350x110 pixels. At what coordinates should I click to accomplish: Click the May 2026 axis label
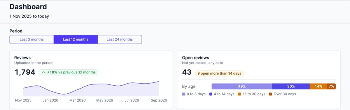104,100
